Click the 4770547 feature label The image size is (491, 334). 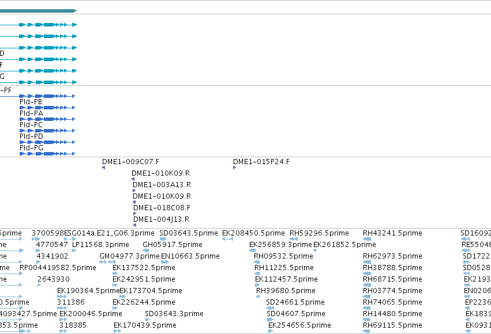pyautogui.click(x=52, y=245)
